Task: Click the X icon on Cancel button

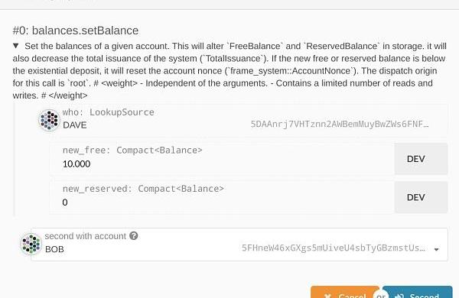Action: click(328, 296)
